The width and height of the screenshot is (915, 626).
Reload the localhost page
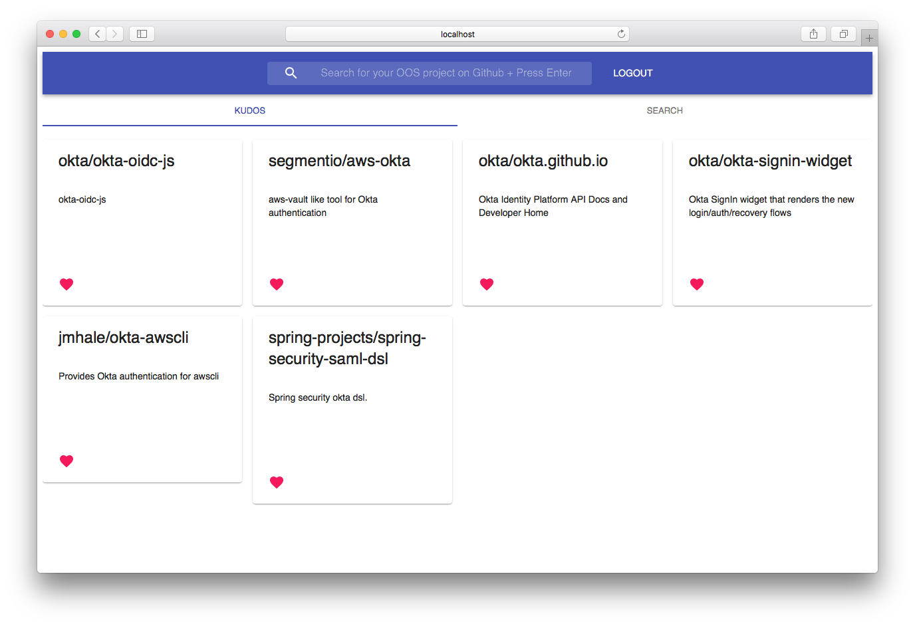point(621,34)
